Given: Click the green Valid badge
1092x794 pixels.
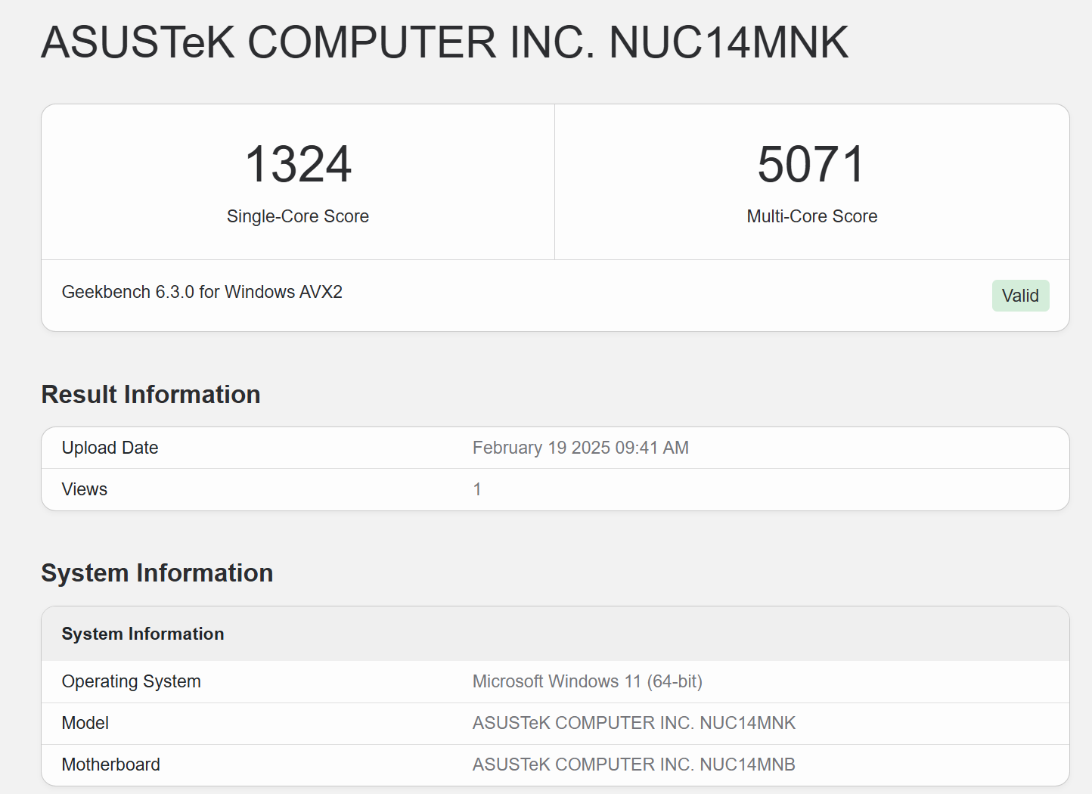Looking at the screenshot, I should [1019, 296].
